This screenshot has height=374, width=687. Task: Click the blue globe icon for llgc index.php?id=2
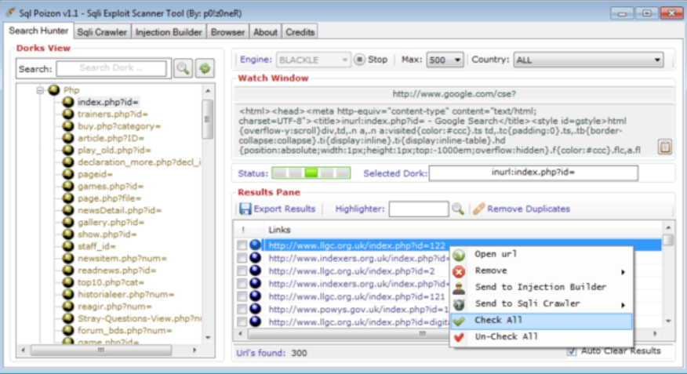[255, 271]
